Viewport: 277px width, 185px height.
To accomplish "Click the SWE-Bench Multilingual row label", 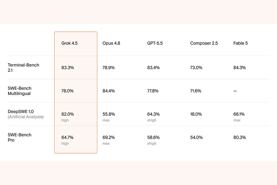I will (19, 91).
